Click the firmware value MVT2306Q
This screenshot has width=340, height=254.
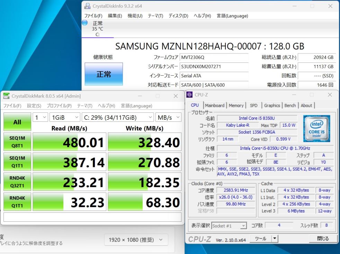pyautogui.click(x=214, y=57)
